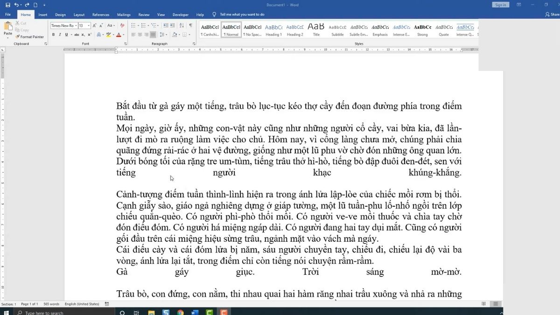Screen dimensions: 560x315
Task: Click the Tell me search box
Action: tap(242, 14)
